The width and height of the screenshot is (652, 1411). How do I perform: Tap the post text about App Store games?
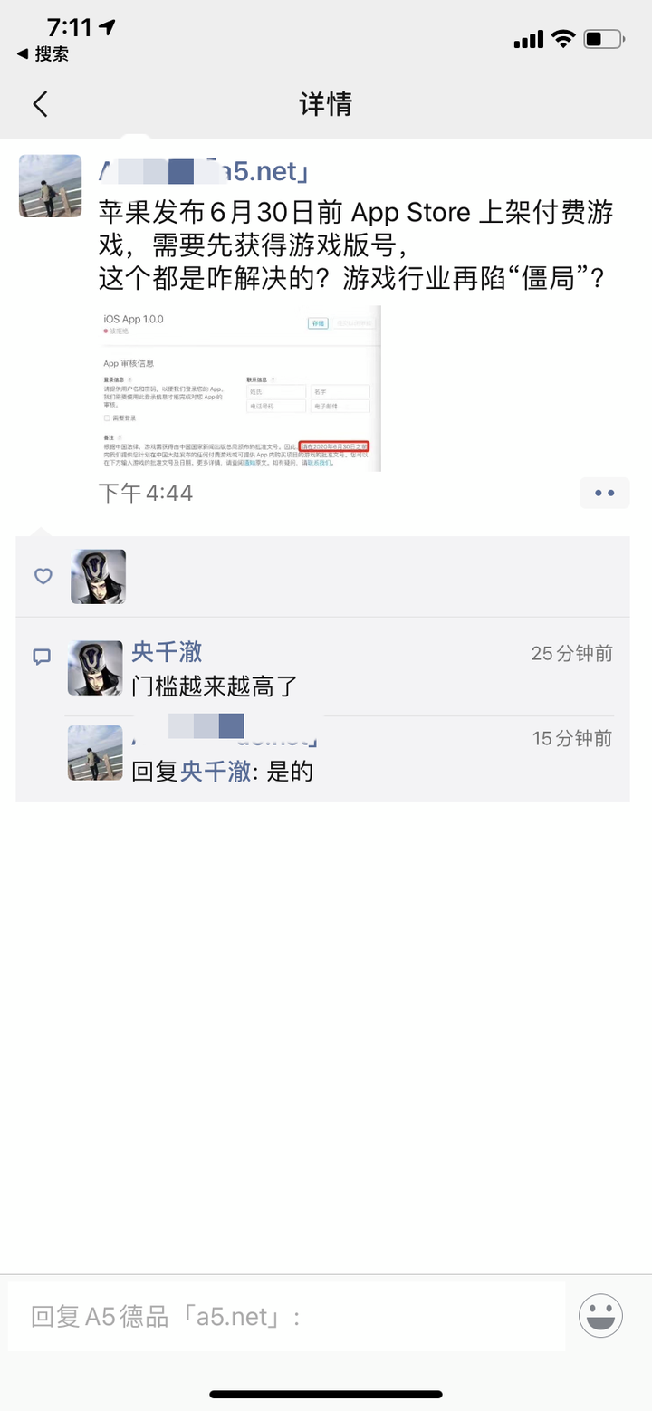pos(356,245)
